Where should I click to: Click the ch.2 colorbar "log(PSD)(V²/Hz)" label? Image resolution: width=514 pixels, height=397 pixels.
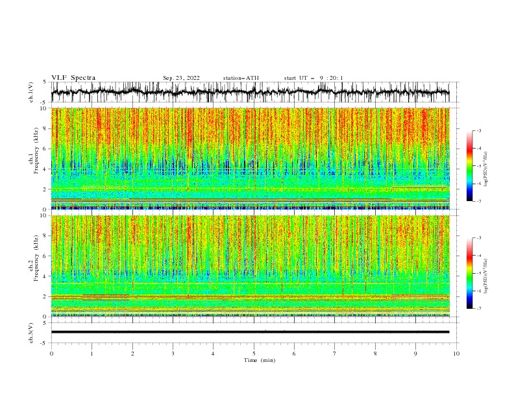pos(486,276)
